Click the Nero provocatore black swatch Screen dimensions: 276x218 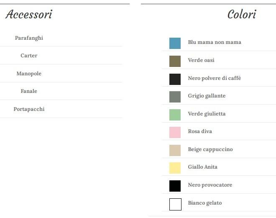(x=175, y=186)
